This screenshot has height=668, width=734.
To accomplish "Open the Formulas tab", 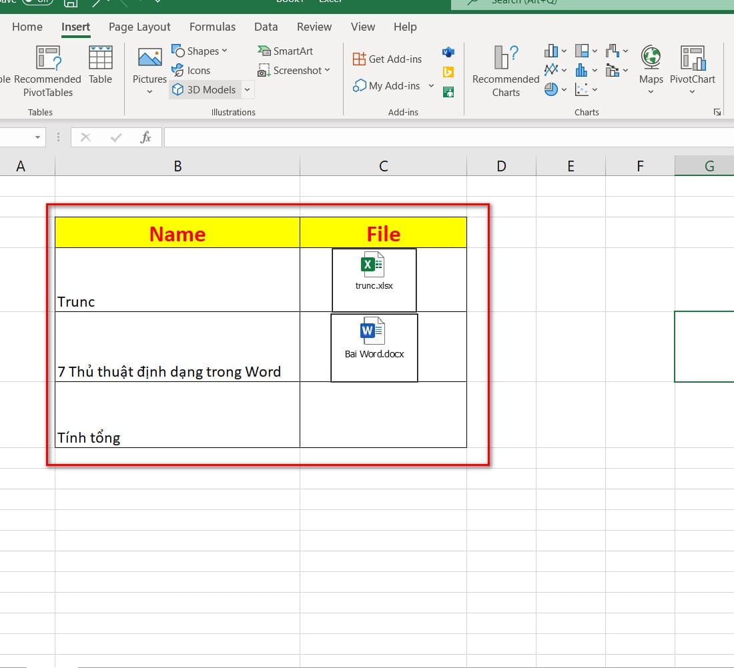I will point(212,27).
